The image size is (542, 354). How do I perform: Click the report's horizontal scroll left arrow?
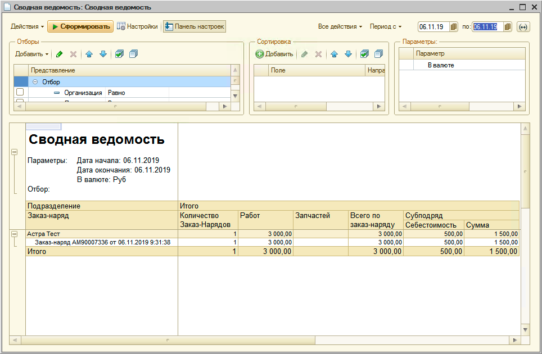(15, 340)
